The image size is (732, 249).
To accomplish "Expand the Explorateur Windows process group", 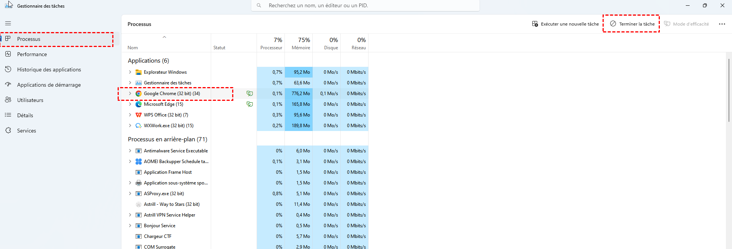I will tap(130, 72).
